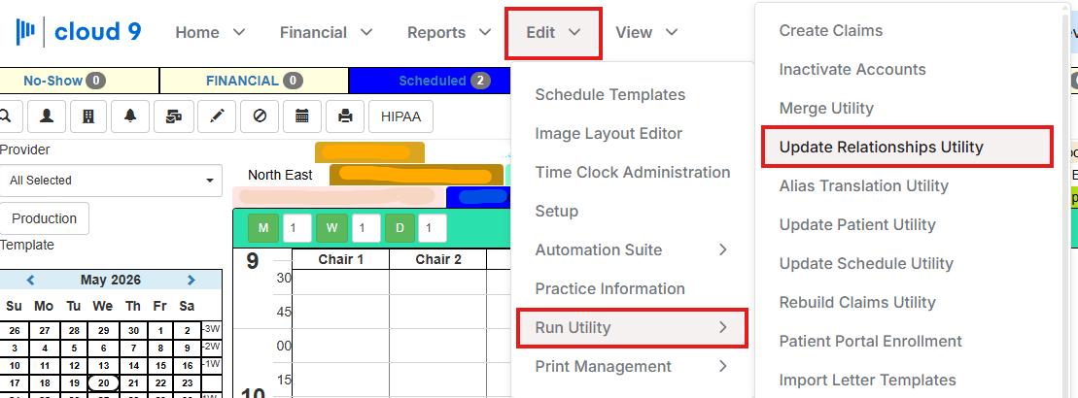The height and width of the screenshot is (398, 1078).
Task: Open the Reports menu
Action: [x=449, y=32]
